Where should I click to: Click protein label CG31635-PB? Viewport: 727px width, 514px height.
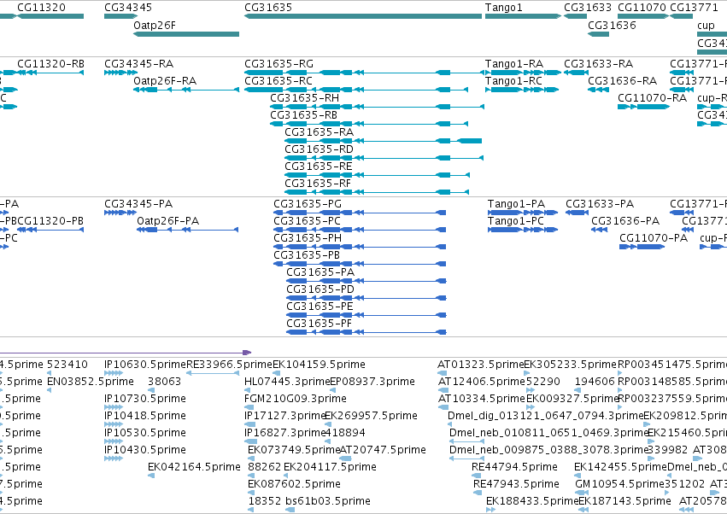click(307, 255)
